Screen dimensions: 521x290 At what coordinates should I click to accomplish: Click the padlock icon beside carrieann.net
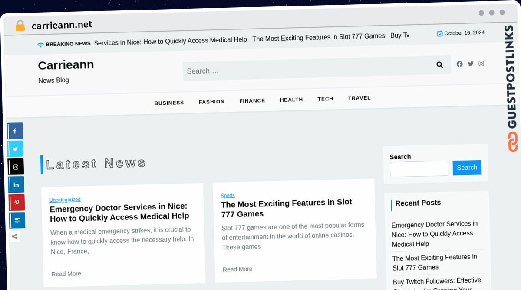coord(20,26)
